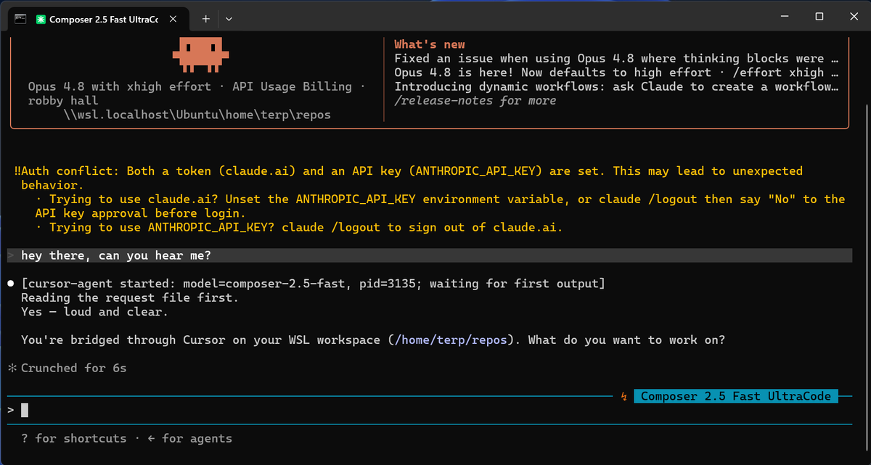
Task: Click the "What's new" heading
Action: click(x=430, y=44)
